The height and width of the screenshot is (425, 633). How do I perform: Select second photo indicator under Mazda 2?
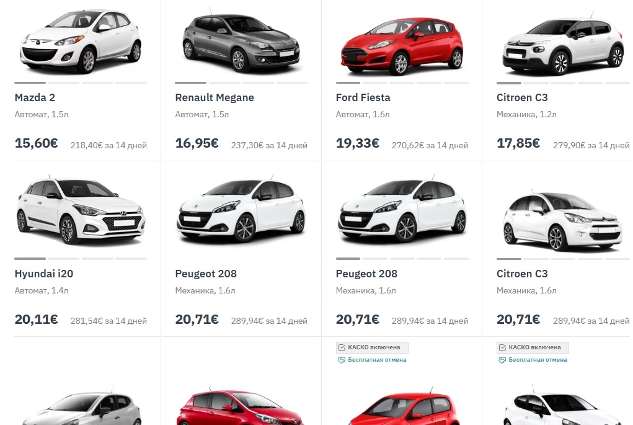(64, 83)
